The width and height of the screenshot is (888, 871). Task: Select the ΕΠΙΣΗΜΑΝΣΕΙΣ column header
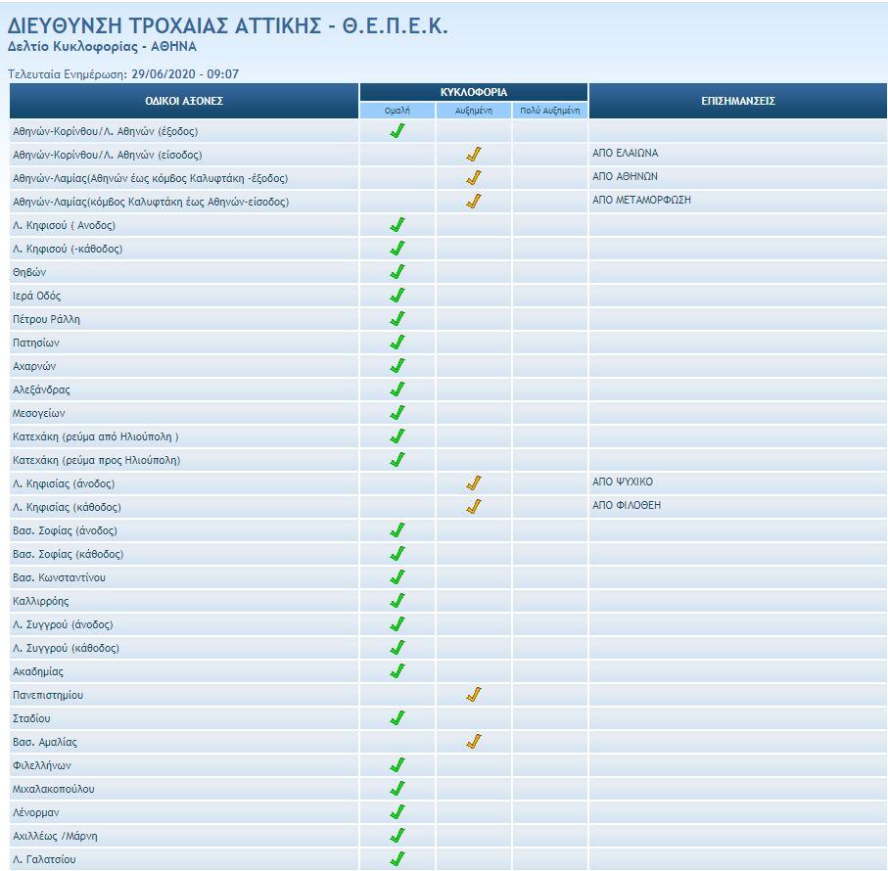click(738, 101)
